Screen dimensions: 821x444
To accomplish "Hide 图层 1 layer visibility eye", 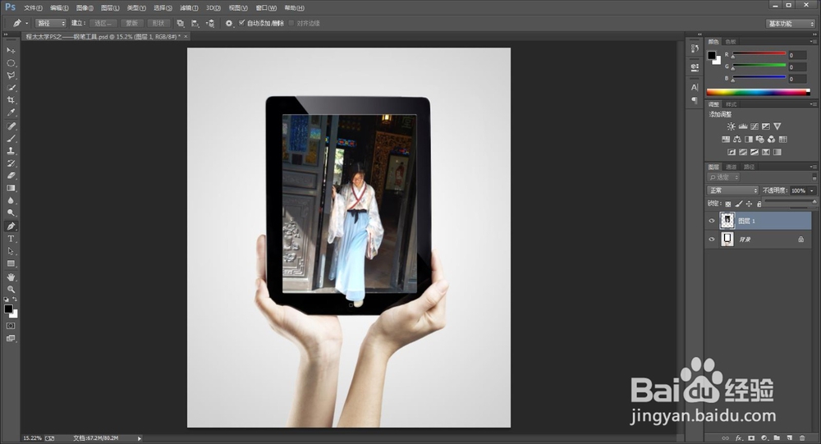I will (711, 221).
